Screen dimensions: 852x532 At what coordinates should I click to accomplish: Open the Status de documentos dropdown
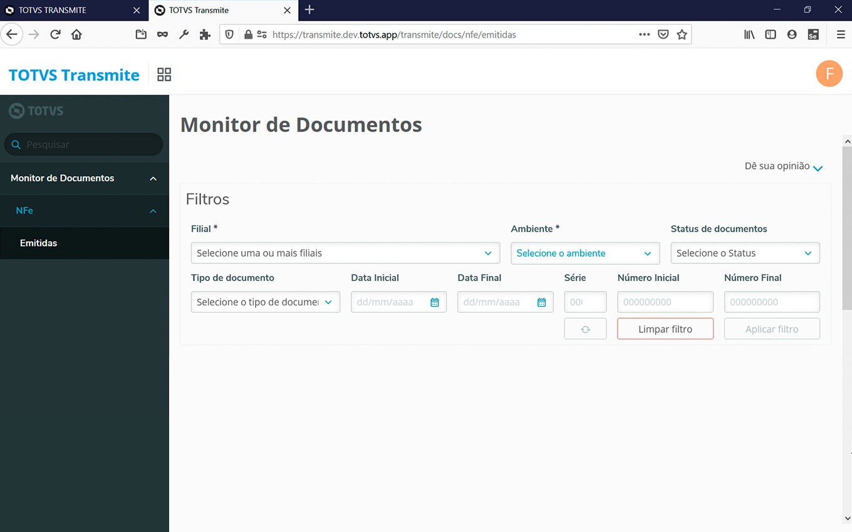pos(745,253)
